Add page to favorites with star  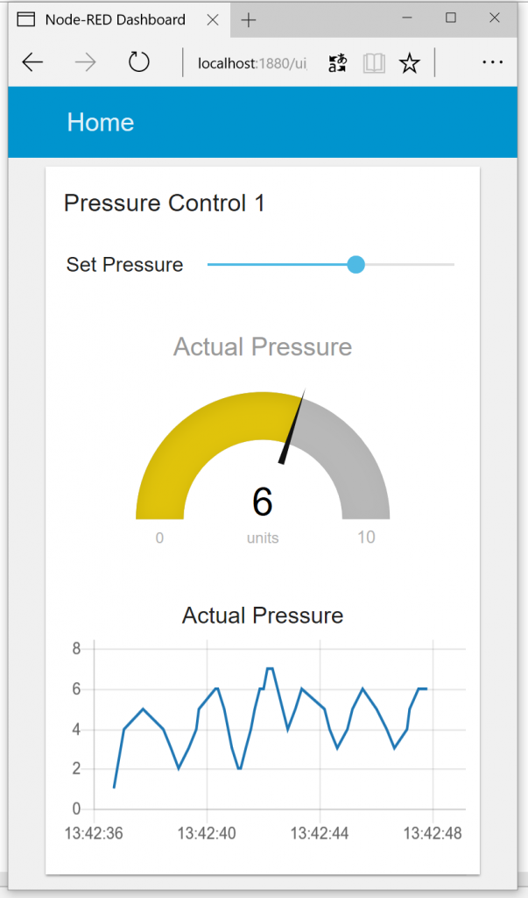click(409, 62)
